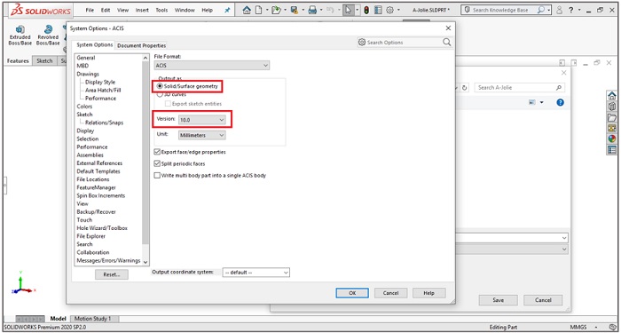Click the blue help icon in Save dialog
Image resolution: width=621 pixels, height=333 pixels.
point(560,102)
